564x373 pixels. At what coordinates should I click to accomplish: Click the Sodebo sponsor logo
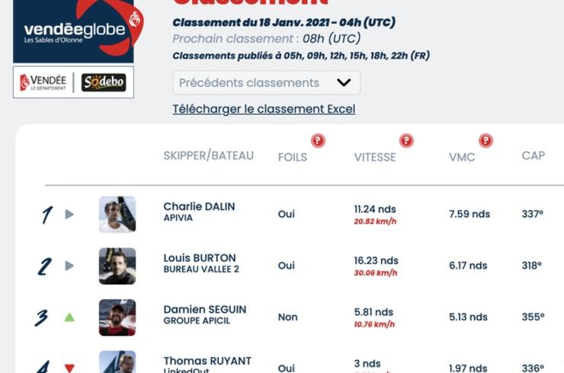tap(104, 82)
